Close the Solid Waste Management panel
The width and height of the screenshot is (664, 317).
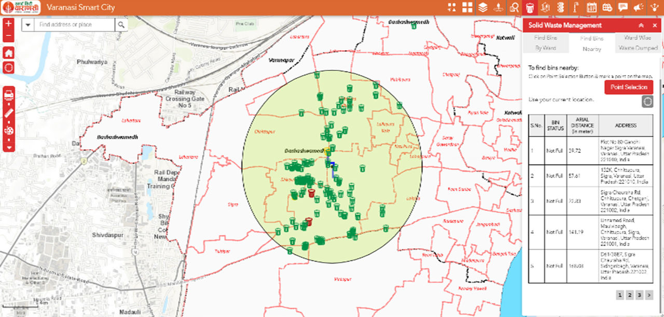pyautogui.click(x=654, y=25)
